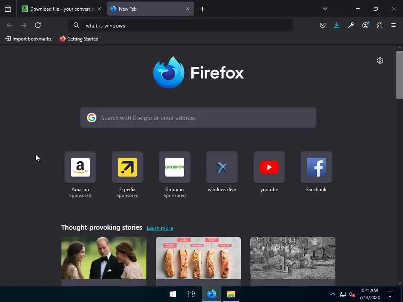Image resolution: width=403 pixels, height=302 pixels.
Task: Click the Firefox taskbar icon
Action: (x=211, y=294)
